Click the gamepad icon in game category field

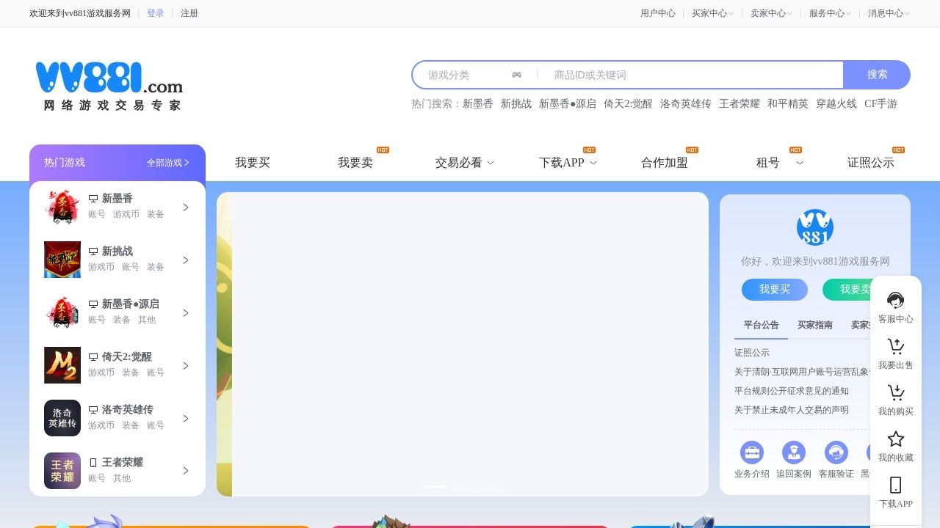coord(517,75)
